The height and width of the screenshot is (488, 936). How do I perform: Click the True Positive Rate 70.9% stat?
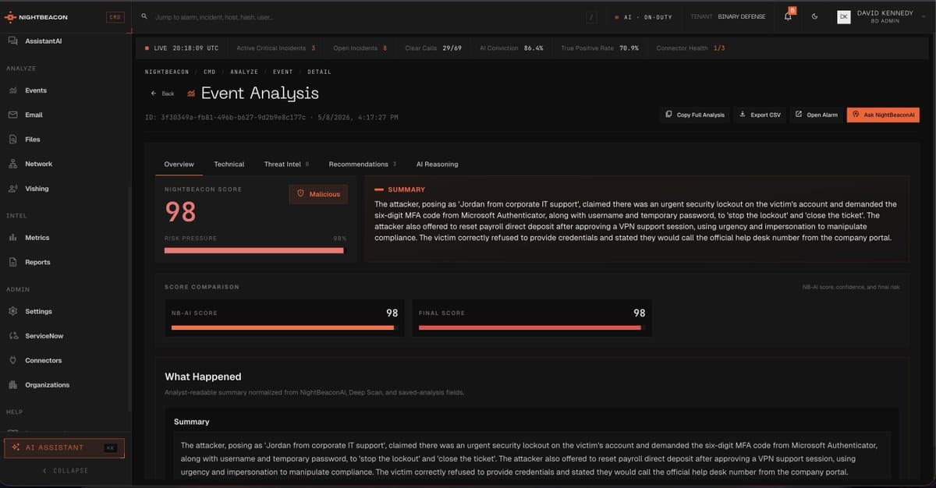tap(600, 48)
